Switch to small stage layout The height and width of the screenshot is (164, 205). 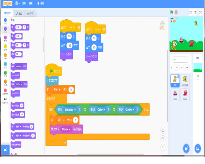[191, 12]
